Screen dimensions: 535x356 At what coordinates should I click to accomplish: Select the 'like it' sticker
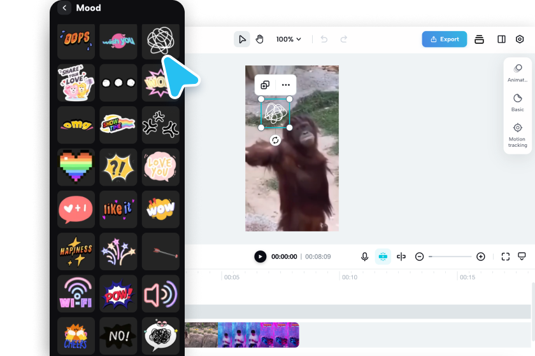(118, 209)
